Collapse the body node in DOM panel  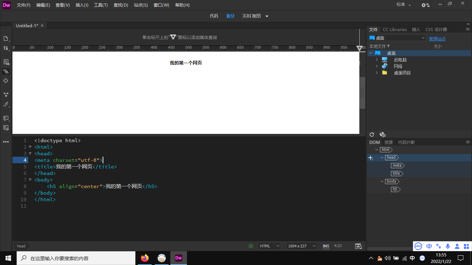coord(382,181)
